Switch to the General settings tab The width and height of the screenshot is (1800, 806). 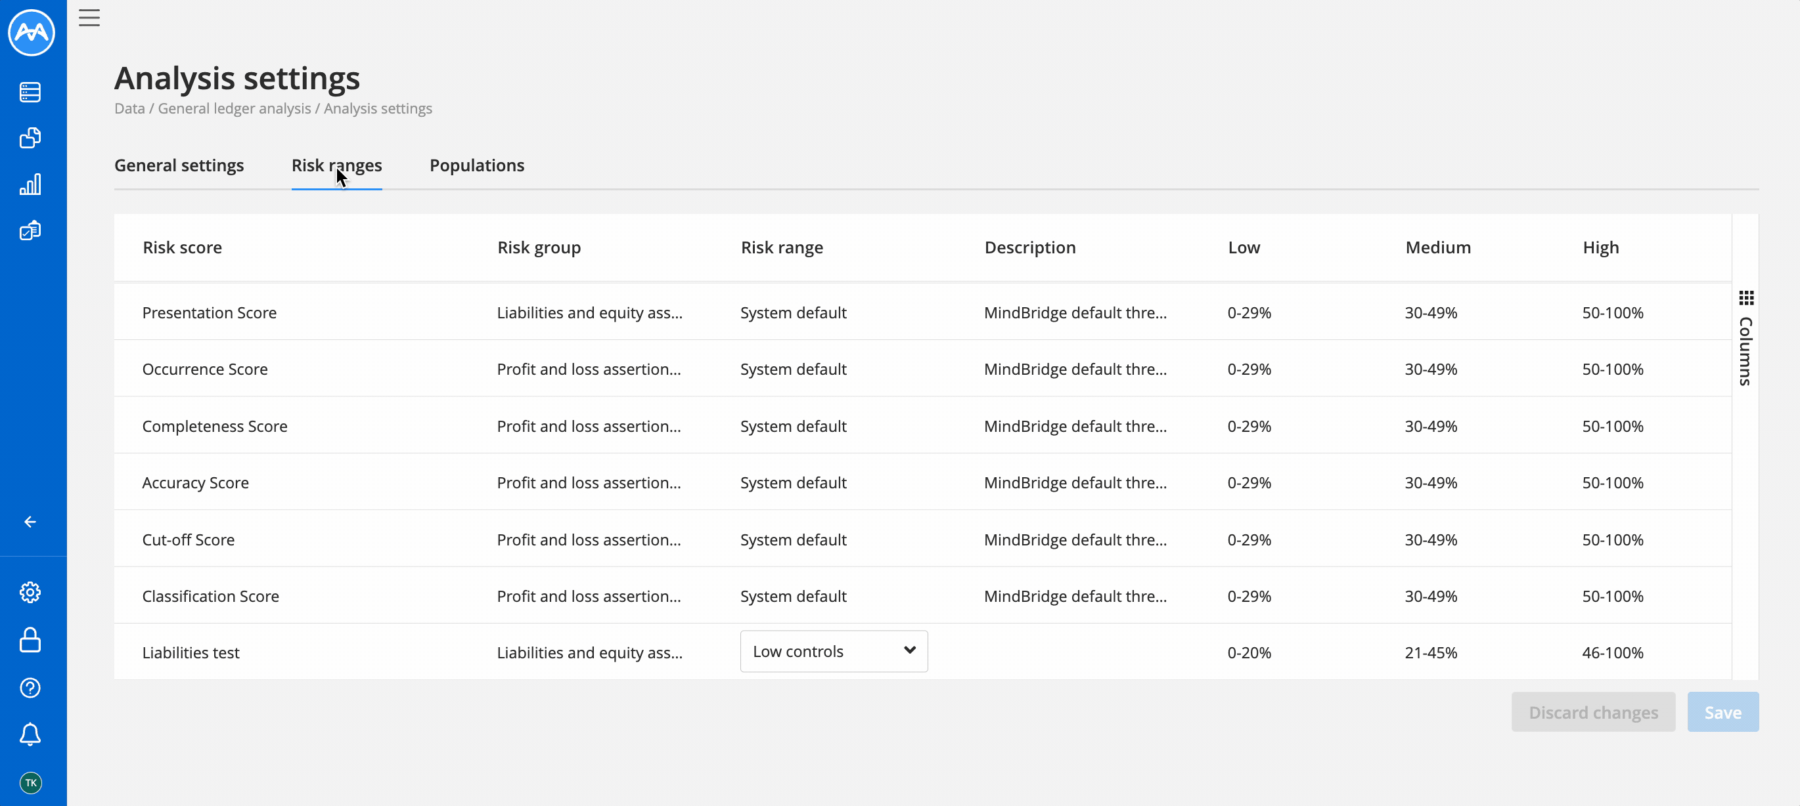(x=179, y=165)
